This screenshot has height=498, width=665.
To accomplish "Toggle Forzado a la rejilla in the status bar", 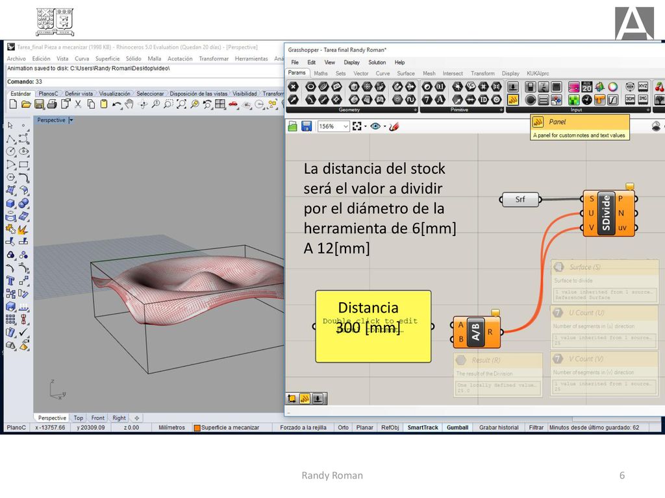I will (303, 428).
